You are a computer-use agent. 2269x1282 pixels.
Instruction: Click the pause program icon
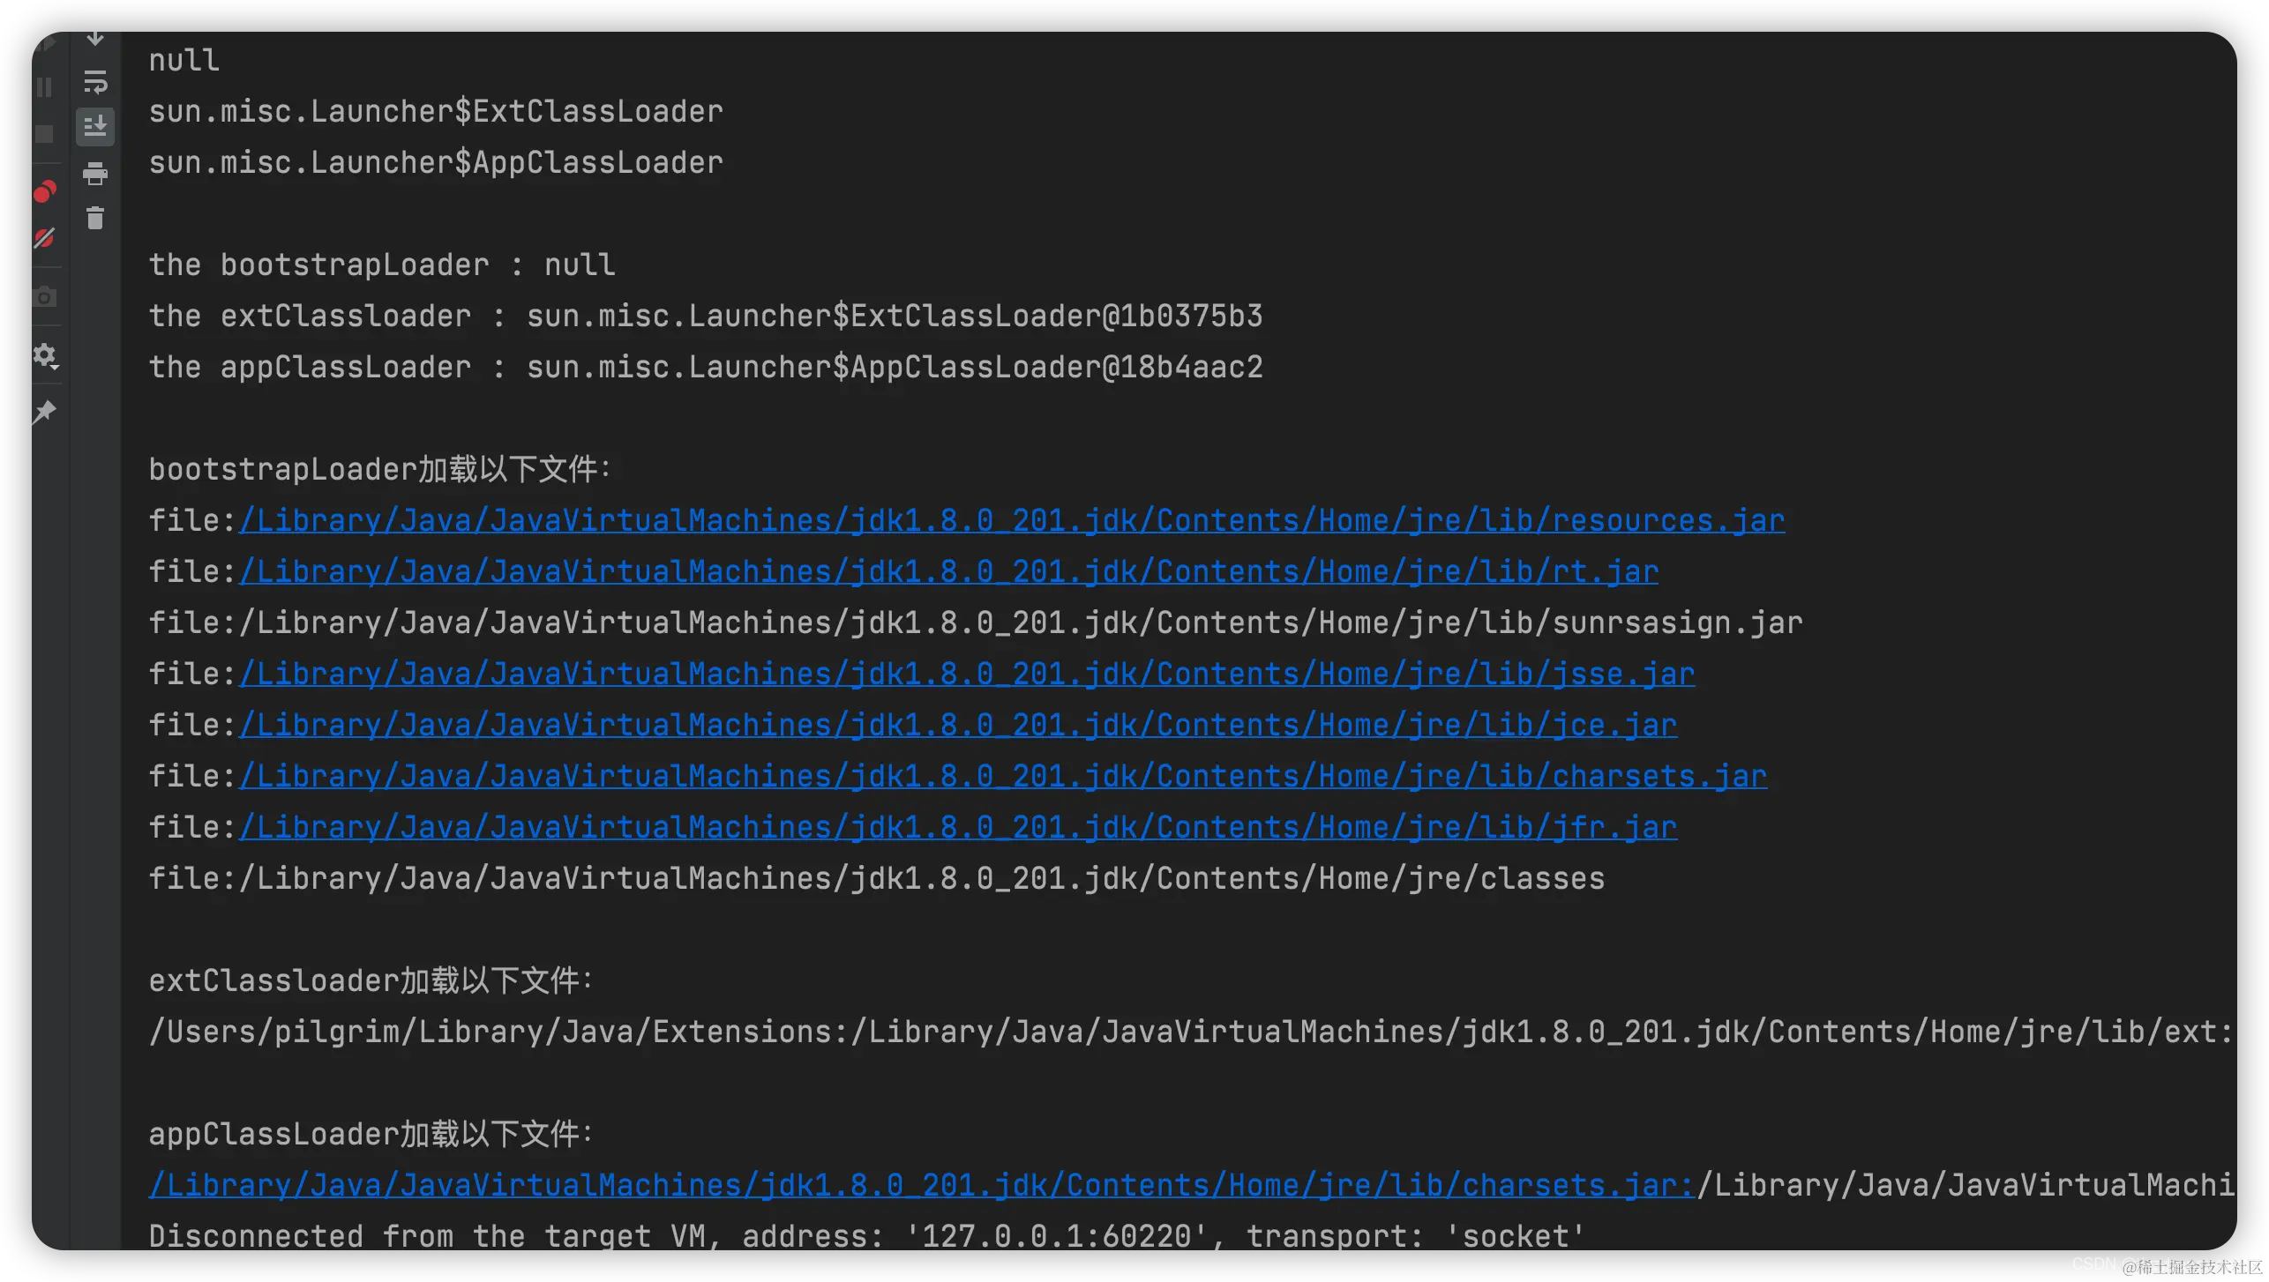coord(45,87)
